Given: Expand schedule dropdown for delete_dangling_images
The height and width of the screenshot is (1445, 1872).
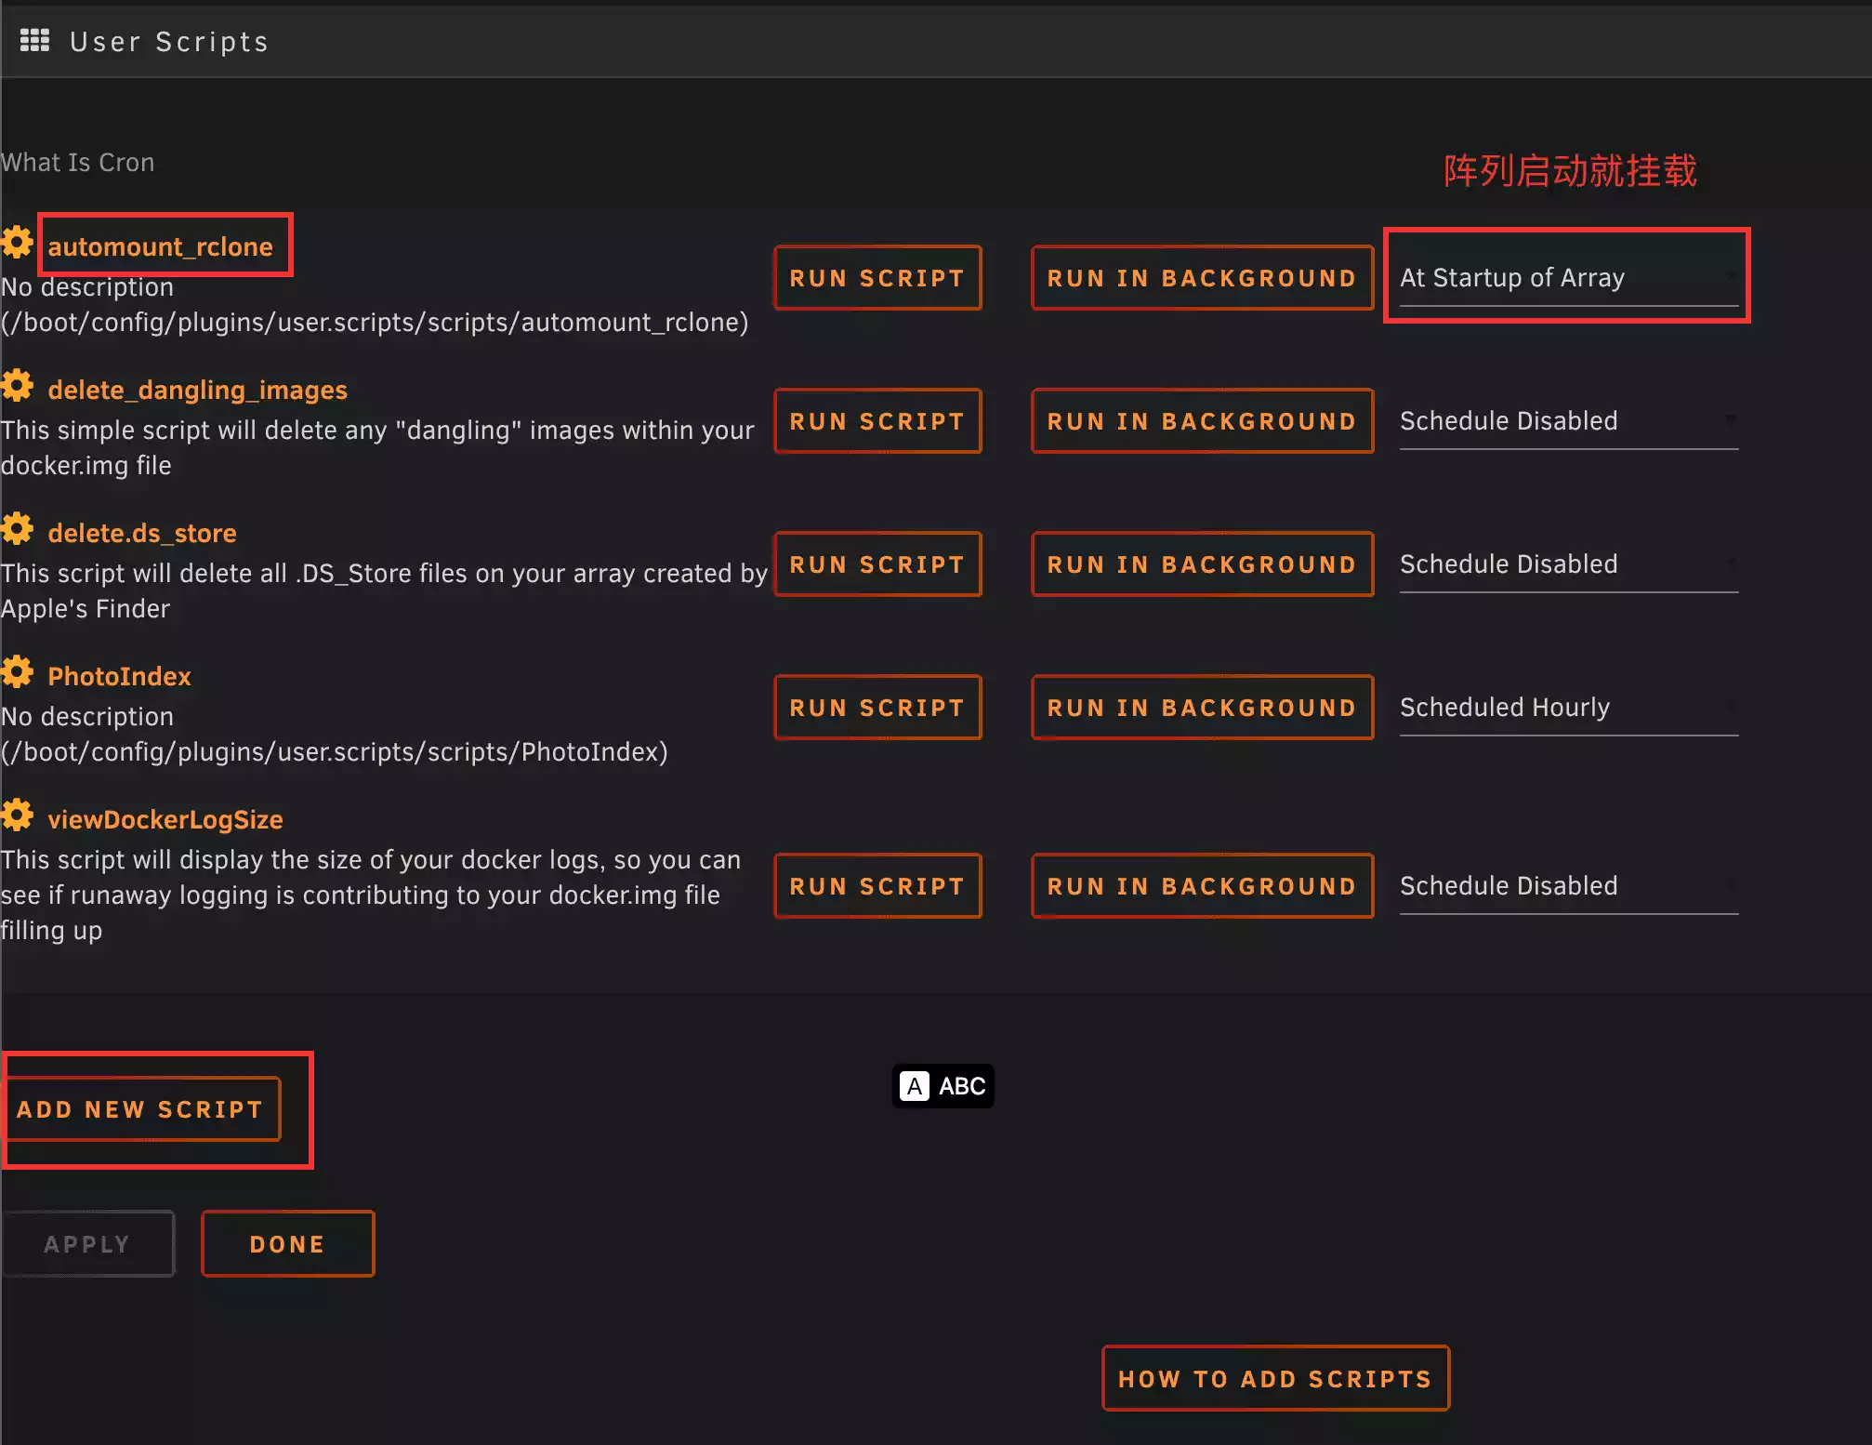Looking at the screenshot, I should (1568, 421).
